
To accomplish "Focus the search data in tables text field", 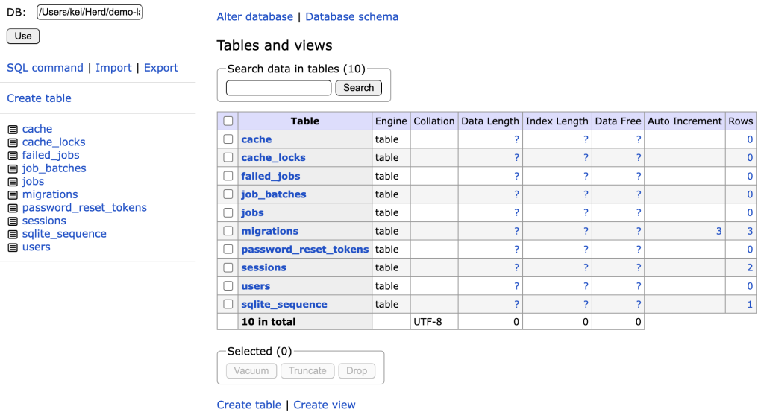I will click(278, 88).
